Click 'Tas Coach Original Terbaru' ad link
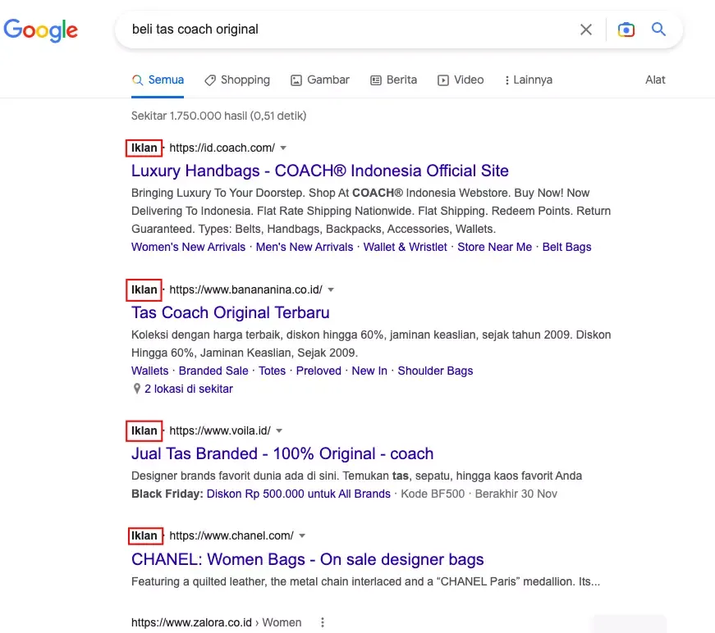This screenshot has height=633, width=715. (230, 312)
